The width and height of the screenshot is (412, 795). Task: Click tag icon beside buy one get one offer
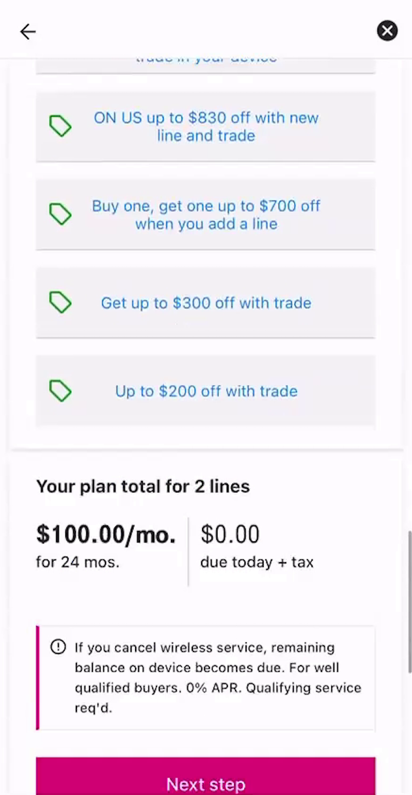tap(60, 214)
